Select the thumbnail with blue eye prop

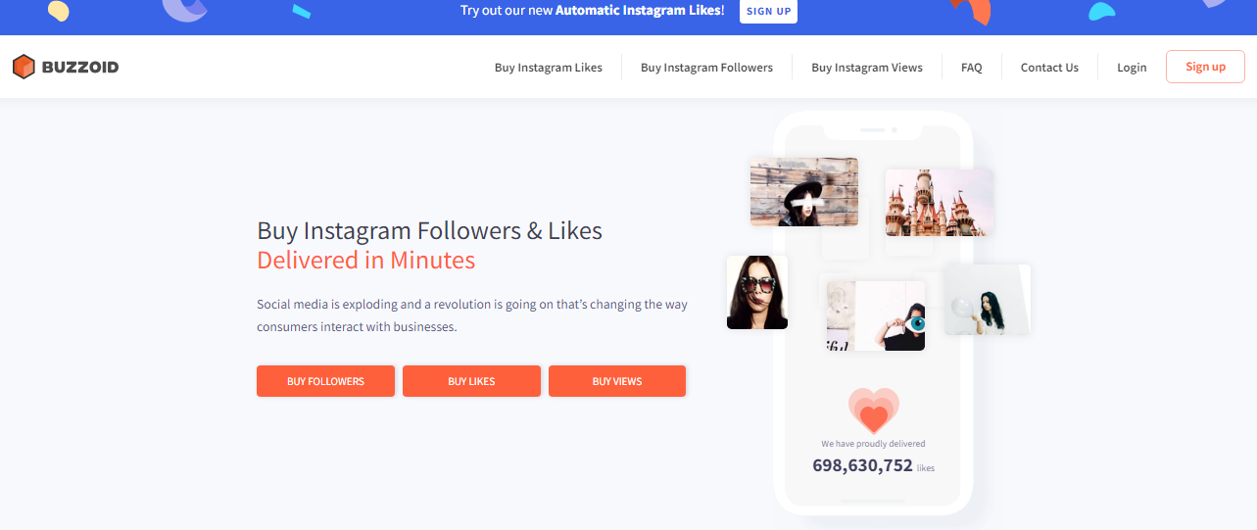click(876, 315)
